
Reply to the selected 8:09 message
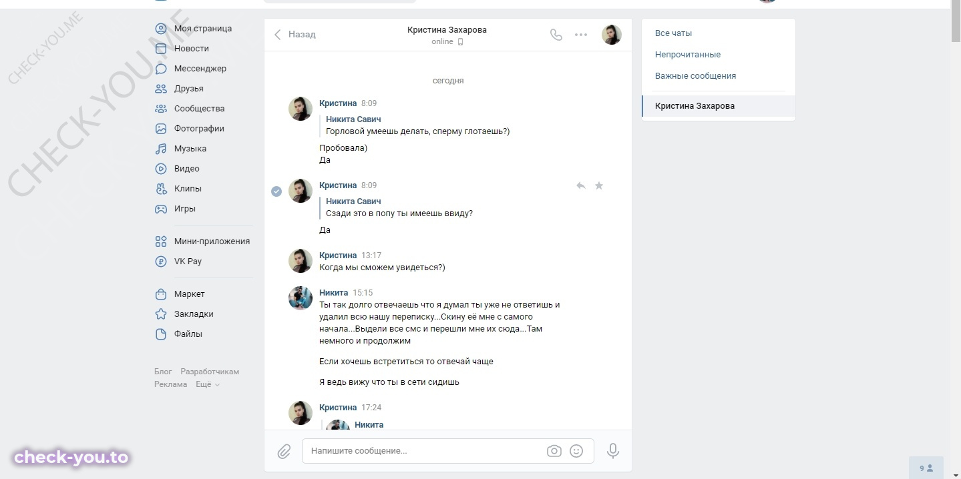[581, 185]
